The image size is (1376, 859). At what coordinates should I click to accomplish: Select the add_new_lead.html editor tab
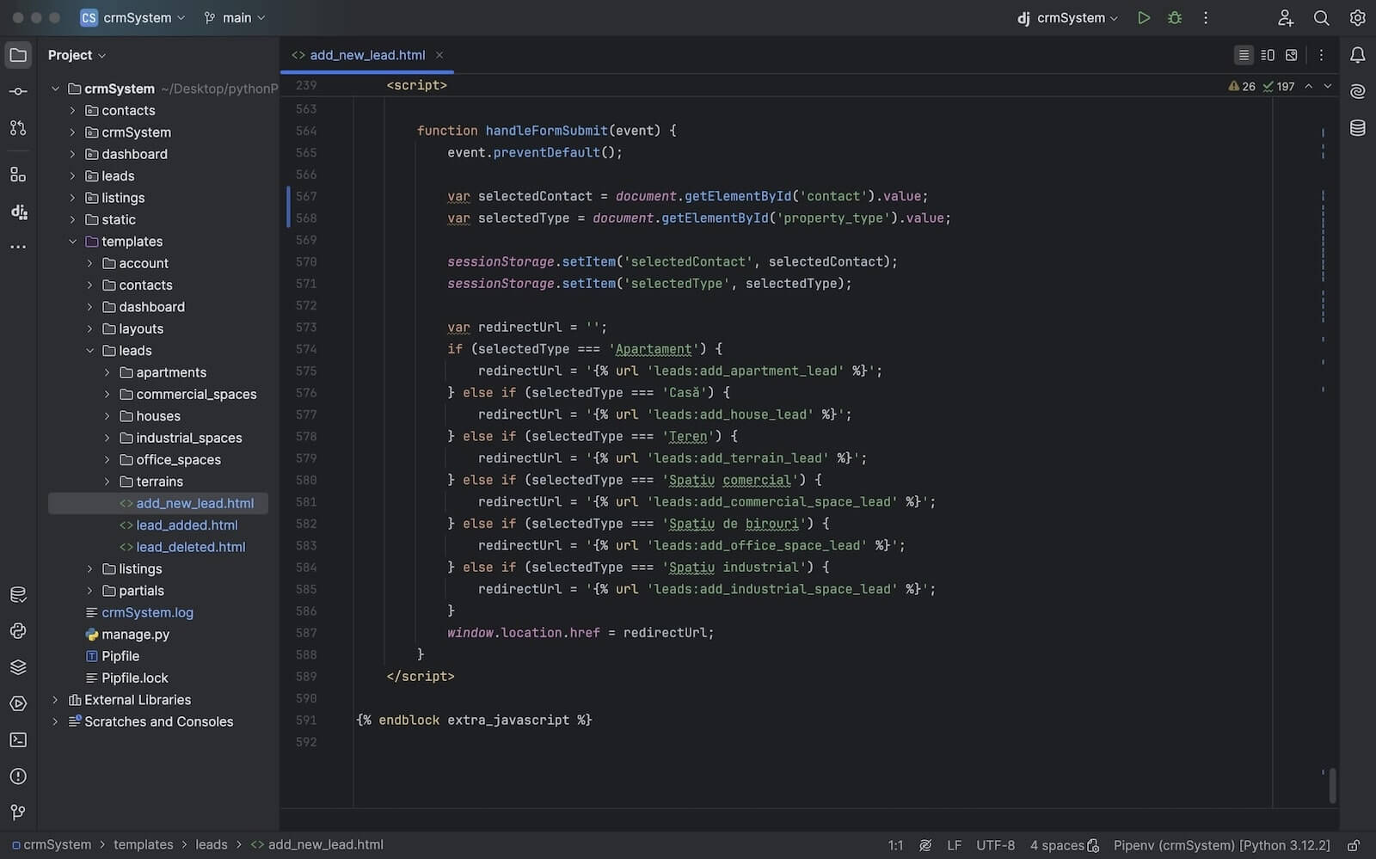[x=367, y=55]
